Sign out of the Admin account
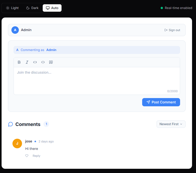The image size is (196, 173). [x=172, y=30]
